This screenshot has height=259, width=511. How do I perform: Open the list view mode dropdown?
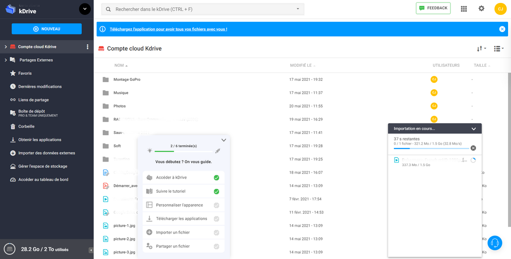tap(499, 49)
